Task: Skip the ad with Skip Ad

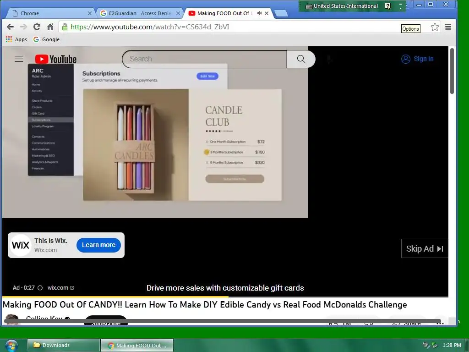Action: 425,248
